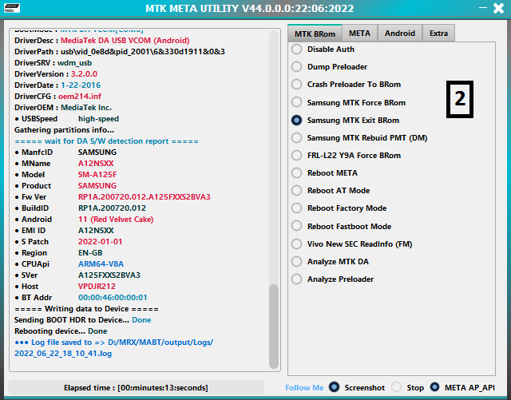Click the Elapsed time status text

[136, 387]
